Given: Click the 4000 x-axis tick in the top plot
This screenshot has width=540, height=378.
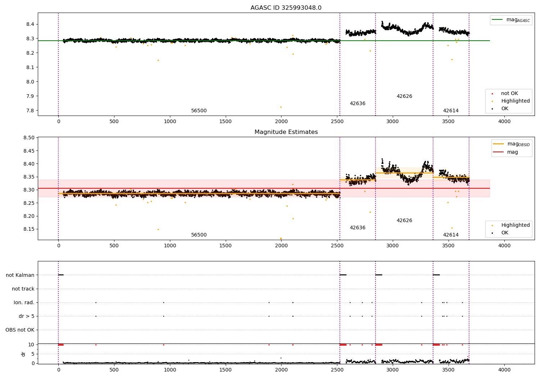Looking at the screenshot, I should pyautogui.click(x=504, y=122).
